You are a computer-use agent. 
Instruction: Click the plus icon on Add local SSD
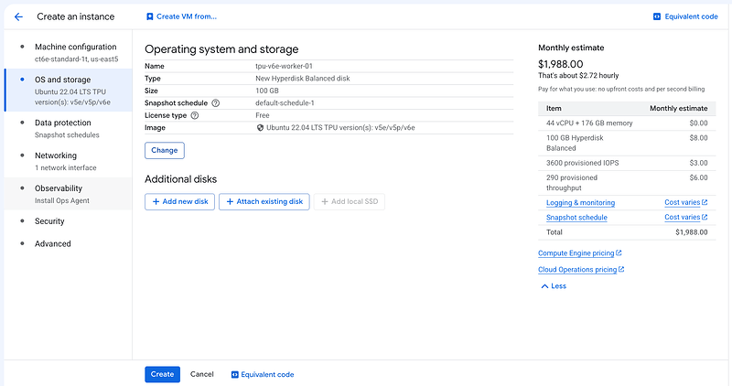pyautogui.click(x=325, y=201)
